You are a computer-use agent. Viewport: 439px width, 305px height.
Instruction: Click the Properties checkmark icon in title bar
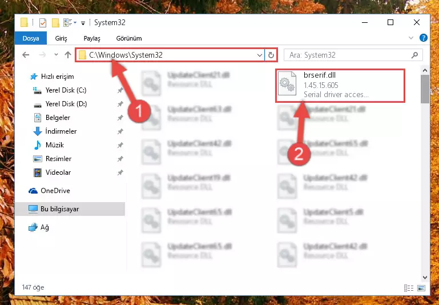coord(43,23)
